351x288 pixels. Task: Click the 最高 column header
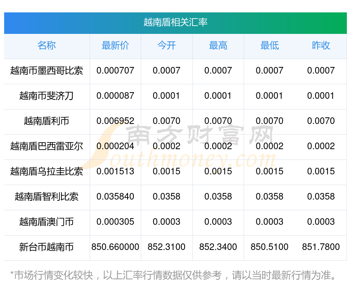(x=218, y=45)
